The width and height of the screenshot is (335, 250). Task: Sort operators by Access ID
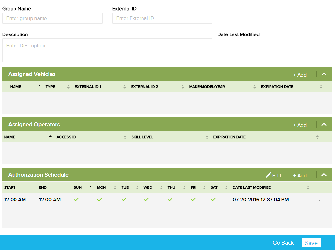coord(125,137)
